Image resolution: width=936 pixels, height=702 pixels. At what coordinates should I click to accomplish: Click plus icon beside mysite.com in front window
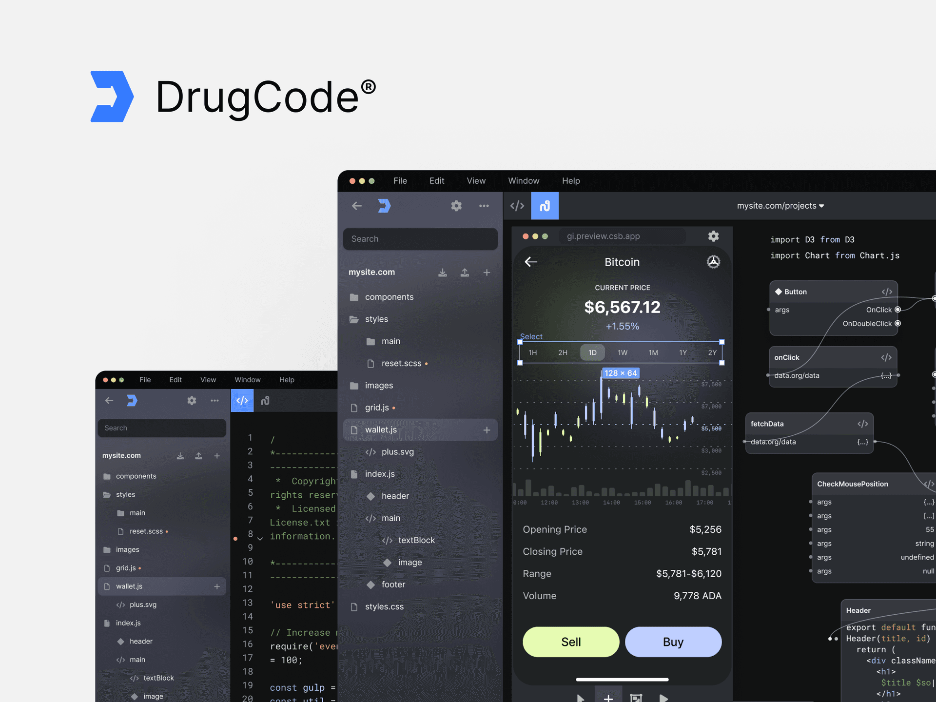click(487, 273)
